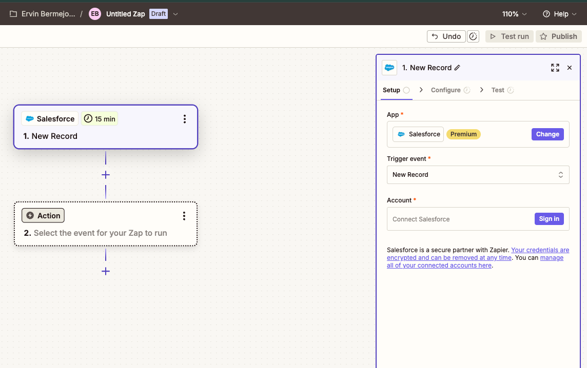Click Change to pick a different app
The width and height of the screenshot is (587, 368).
tap(547, 134)
